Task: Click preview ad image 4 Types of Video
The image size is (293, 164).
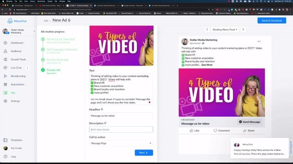Action: click(222, 92)
